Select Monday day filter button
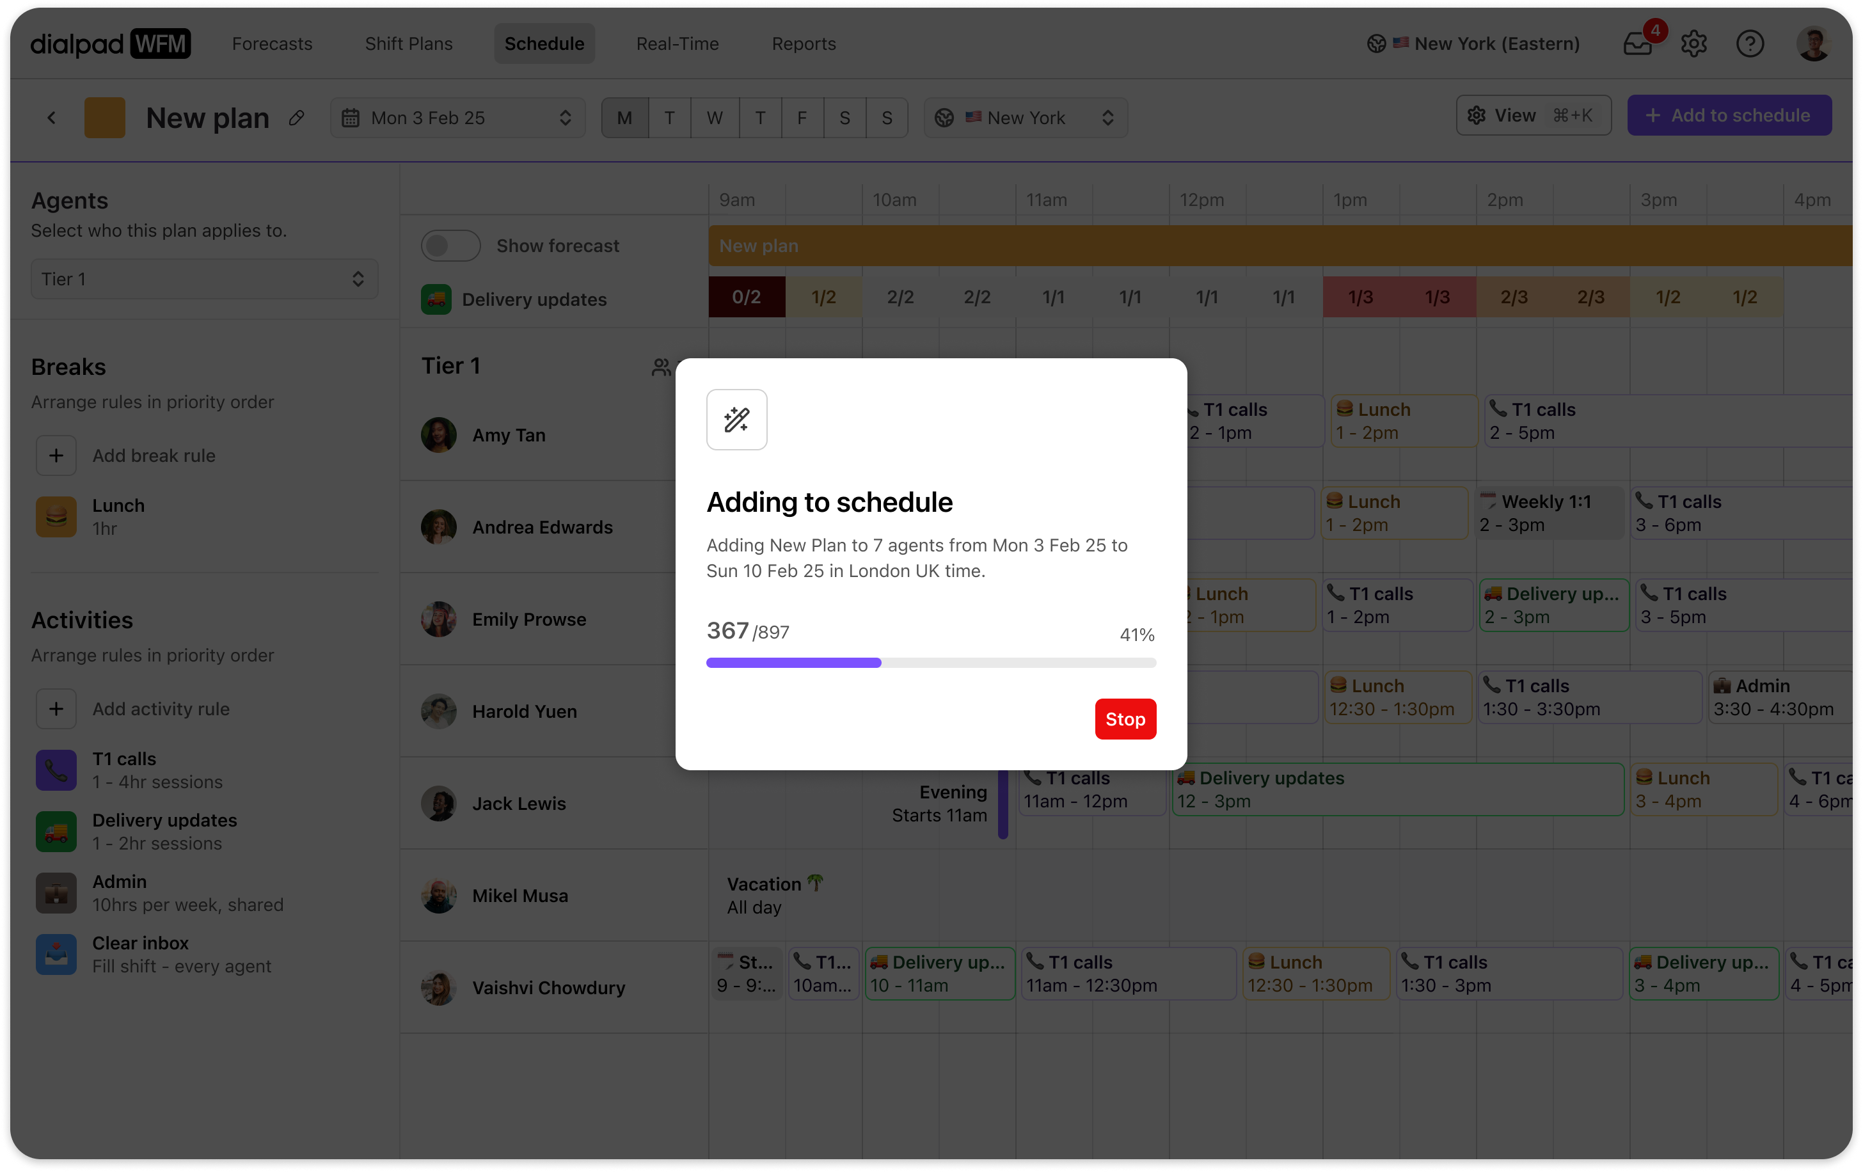 (624, 118)
